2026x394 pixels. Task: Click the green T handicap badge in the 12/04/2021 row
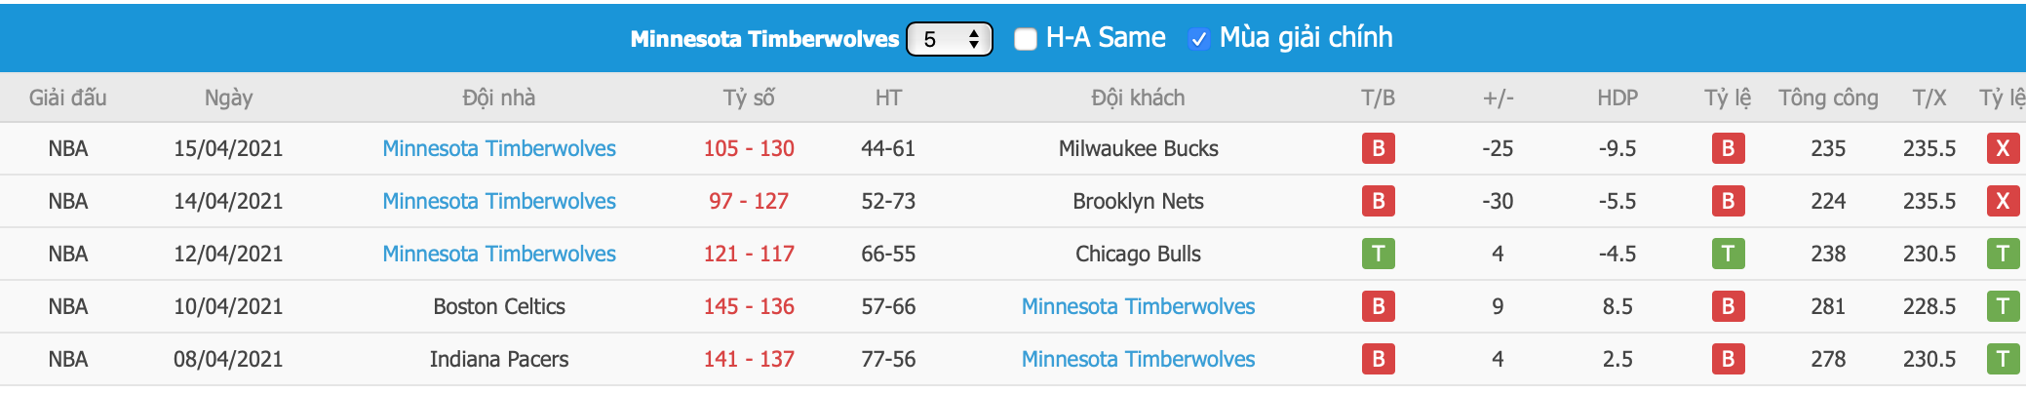1728,254
